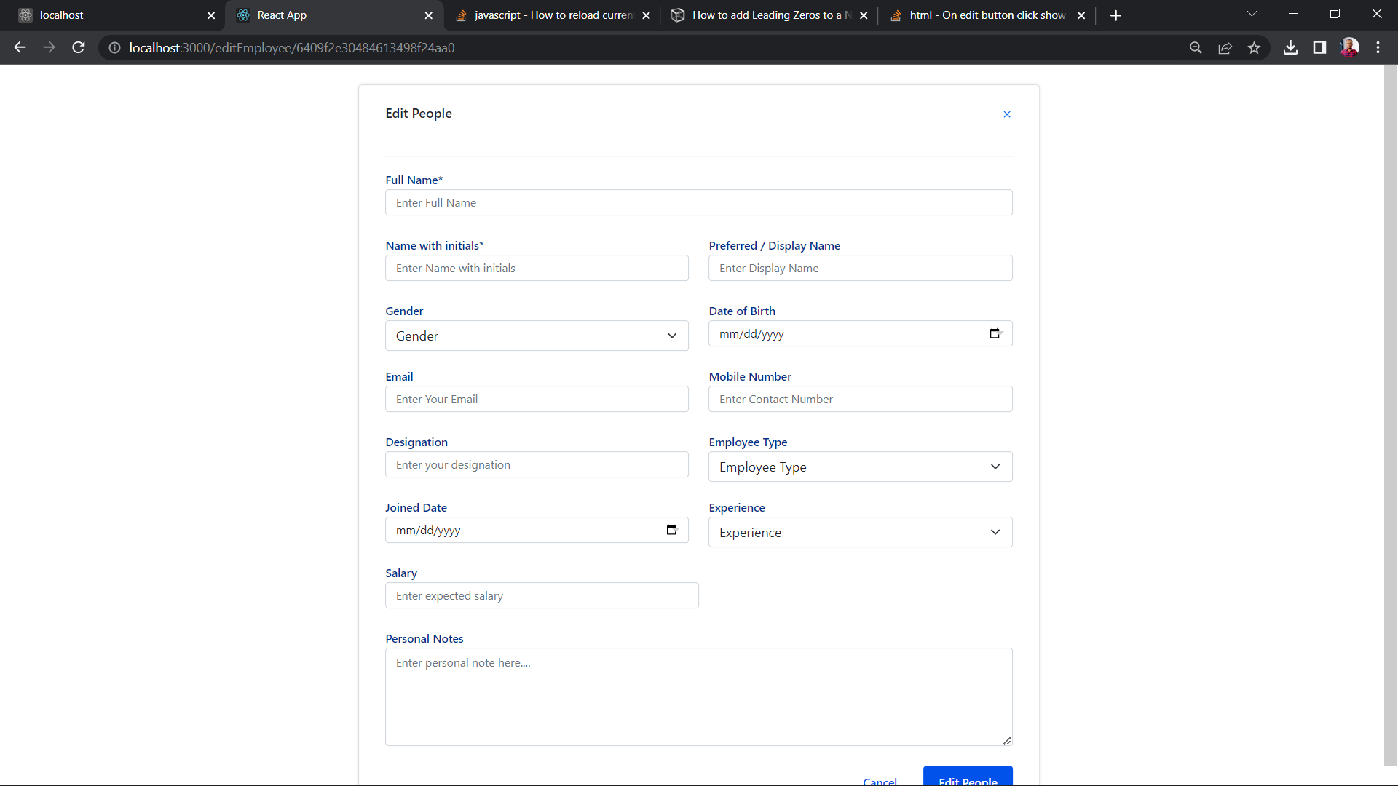Viewport: 1398px width, 786px height.
Task: Close the Edit People form with X
Action: pyautogui.click(x=1007, y=114)
